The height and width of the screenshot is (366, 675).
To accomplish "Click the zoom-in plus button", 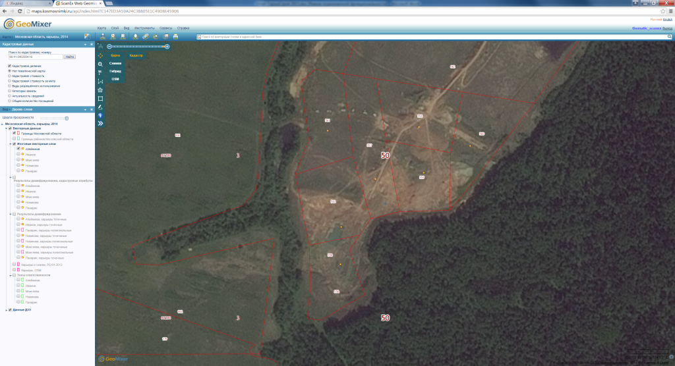I will tap(167, 47).
